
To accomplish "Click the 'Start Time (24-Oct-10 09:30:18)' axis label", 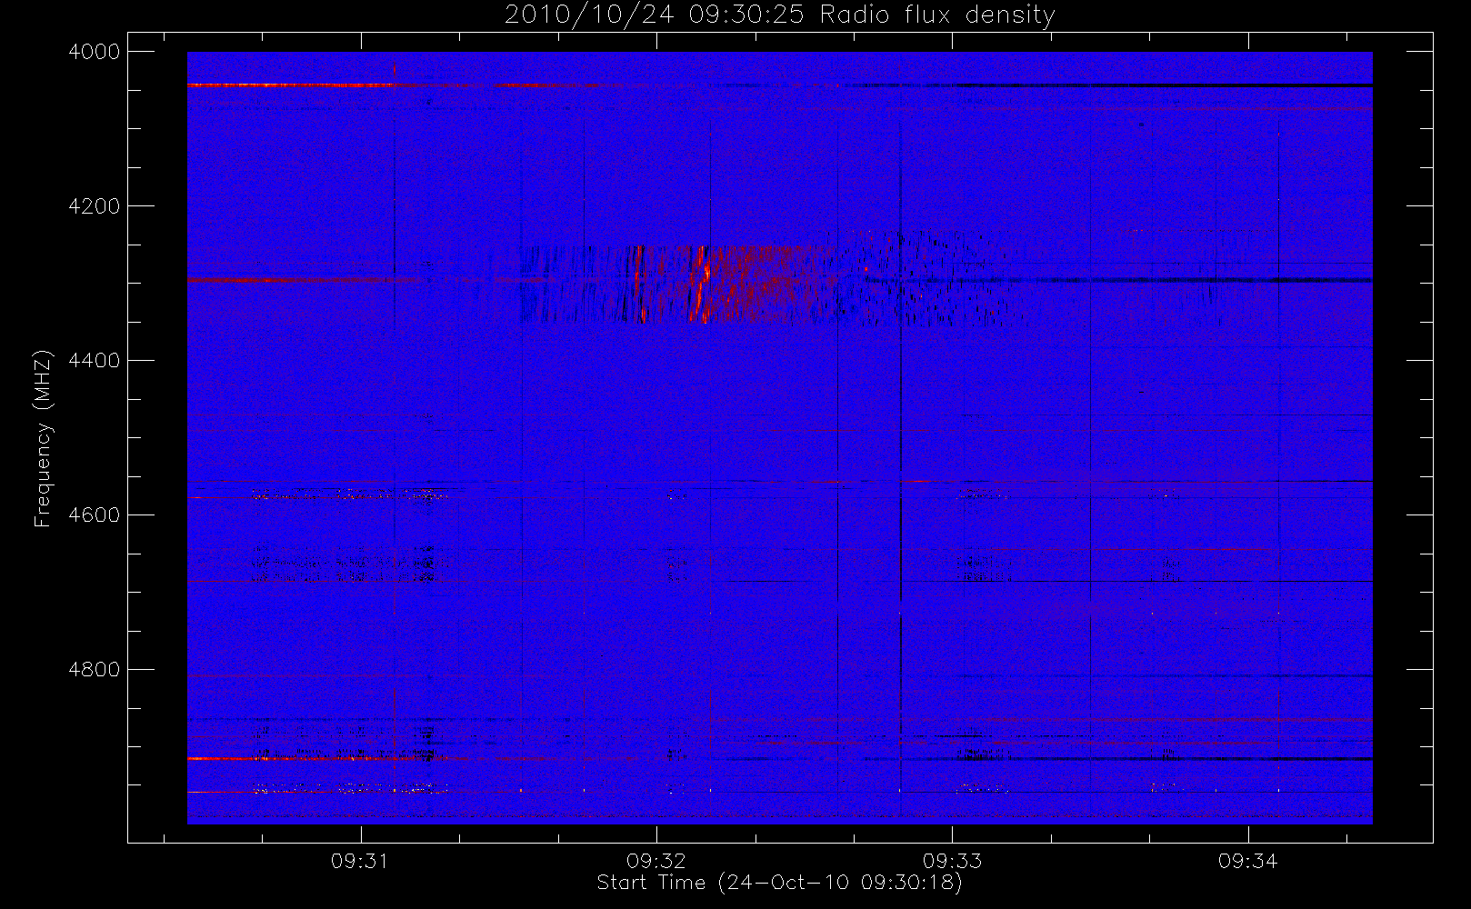I will pos(779,883).
